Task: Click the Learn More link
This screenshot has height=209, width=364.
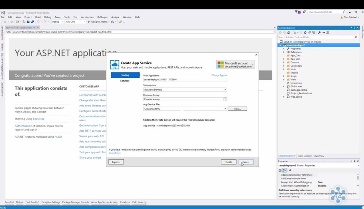Action: 115,153
